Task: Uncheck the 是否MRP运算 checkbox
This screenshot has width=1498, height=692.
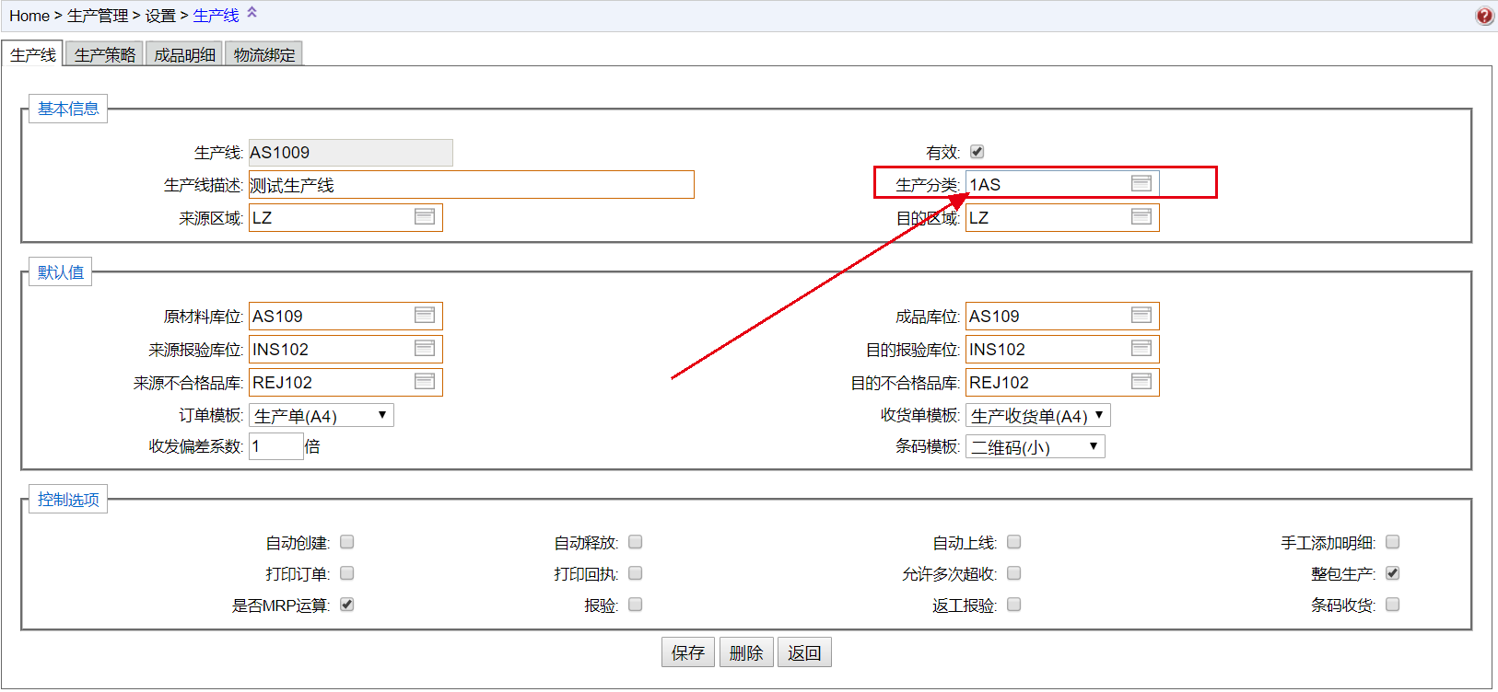Action: 347,605
